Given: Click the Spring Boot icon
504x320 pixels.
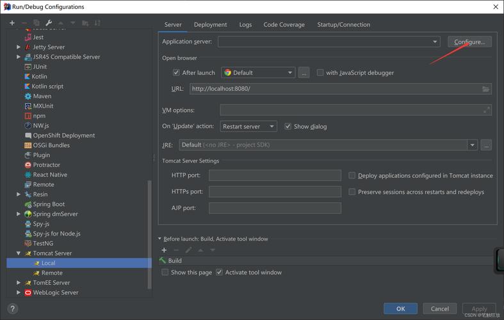Looking at the screenshot, I should tap(28, 204).
